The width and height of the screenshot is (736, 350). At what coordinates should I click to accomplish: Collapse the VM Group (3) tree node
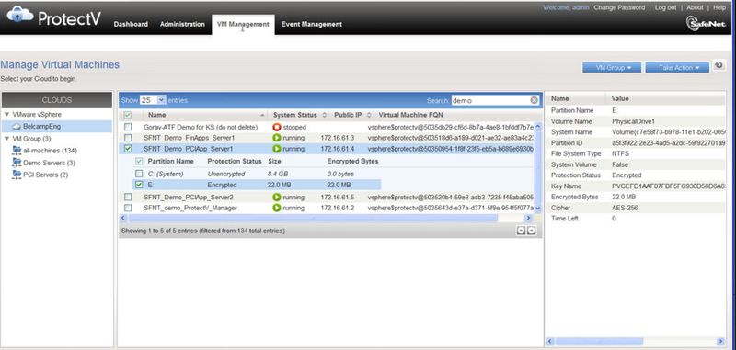click(x=6, y=139)
